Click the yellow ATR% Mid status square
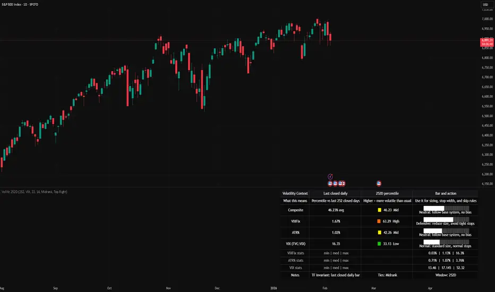The image size is (495, 292). (x=379, y=233)
